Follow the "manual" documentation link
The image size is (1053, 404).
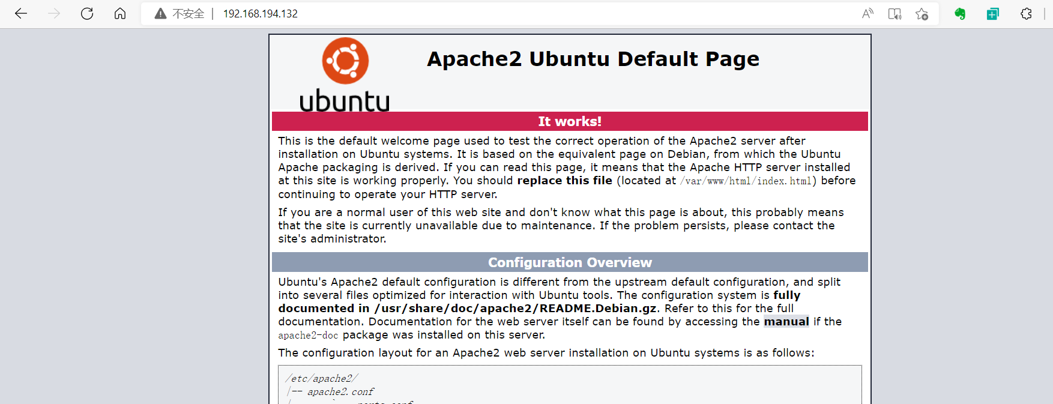click(786, 322)
